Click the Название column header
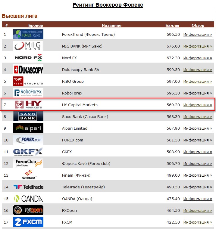 111,25
